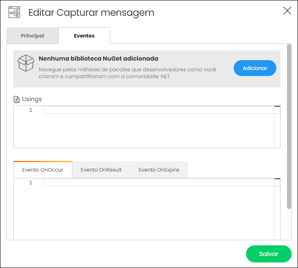This screenshot has height=268, width=298.
Task: Close the Editar Capturar mensagem dialog
Action: click(x=287, y=11)
